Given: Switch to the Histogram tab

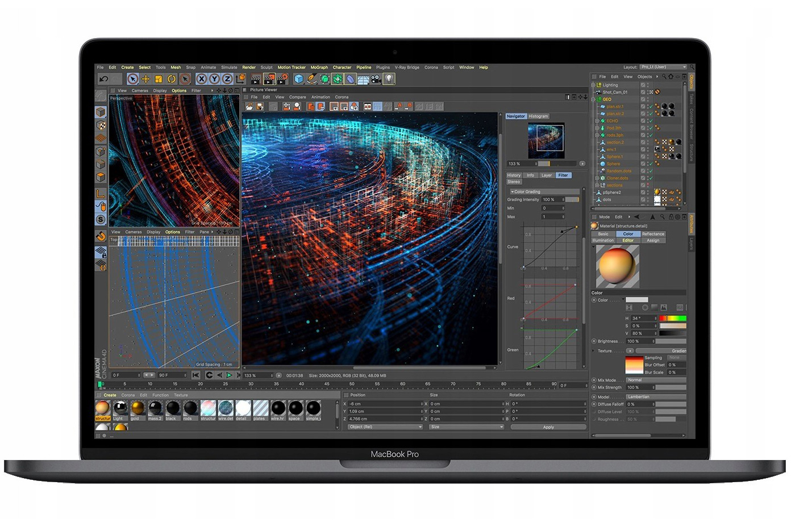Looking at the screenshot, I should click(538, 116).
